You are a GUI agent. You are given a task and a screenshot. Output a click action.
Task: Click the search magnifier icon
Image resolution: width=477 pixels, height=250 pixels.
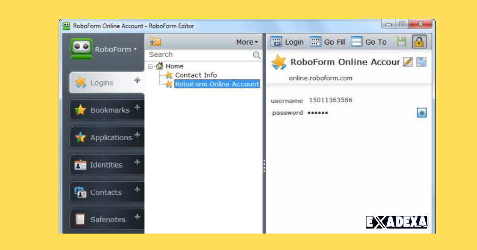pyautogui.click(x=257, y=55)
